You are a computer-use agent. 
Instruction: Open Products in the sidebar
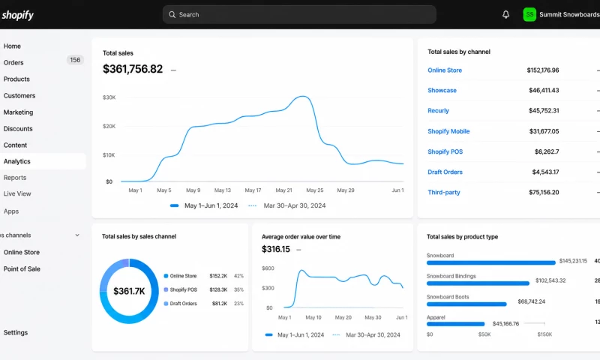coord(16,79)
